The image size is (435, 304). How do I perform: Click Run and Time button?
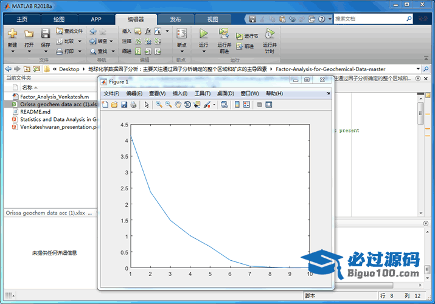pos(270,41)
